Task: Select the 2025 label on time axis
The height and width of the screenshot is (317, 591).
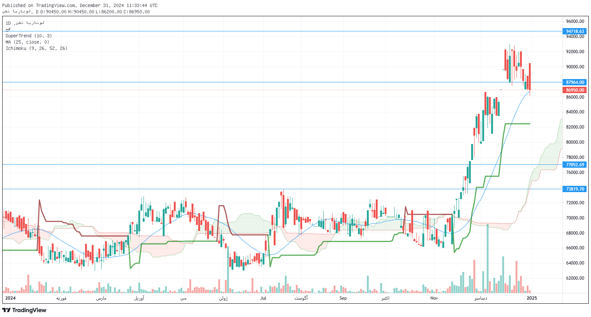Action: pos(532,298)
